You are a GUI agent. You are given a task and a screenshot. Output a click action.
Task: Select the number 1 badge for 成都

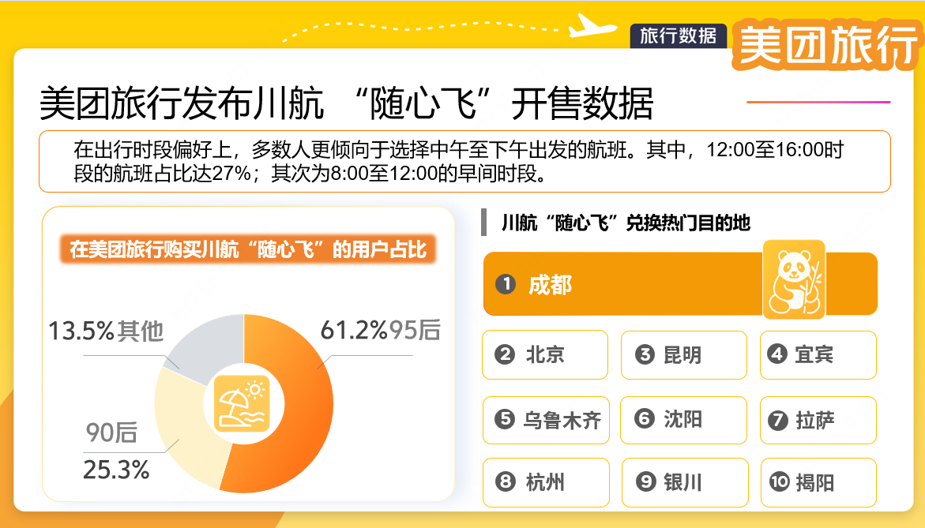tap(505, 284)
